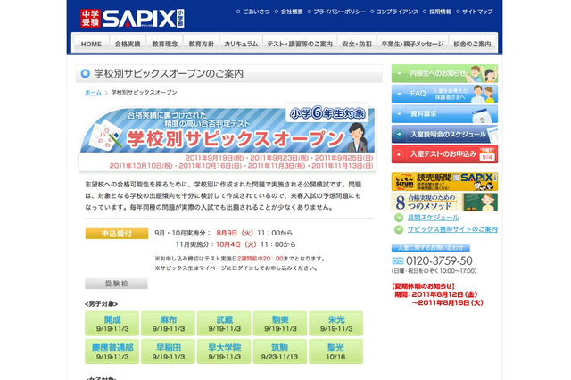Click the 入室に関するお問い合わせ blue label

[x=430, y=248]
